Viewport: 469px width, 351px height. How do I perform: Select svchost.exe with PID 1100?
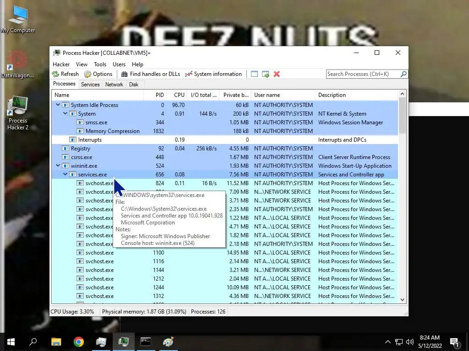224,252
